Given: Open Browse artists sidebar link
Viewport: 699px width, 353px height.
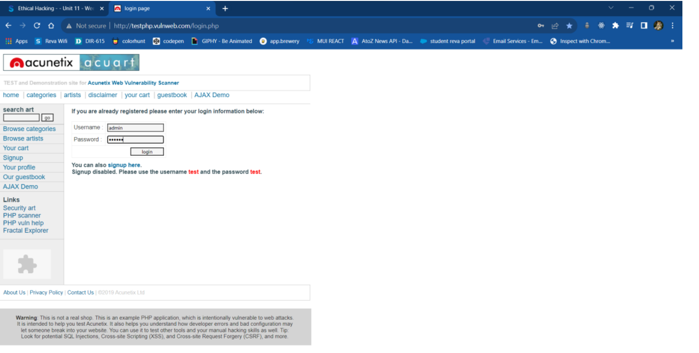Looking at the screenshot, I should tap(23, 138).
